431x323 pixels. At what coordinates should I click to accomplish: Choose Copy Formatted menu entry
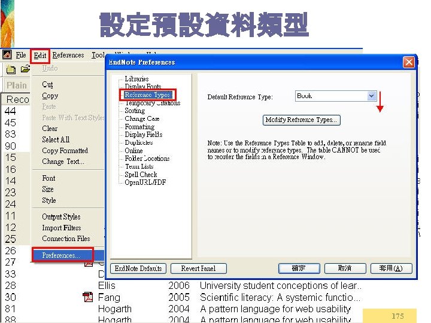pyautogui.click(x=65, y=151)
